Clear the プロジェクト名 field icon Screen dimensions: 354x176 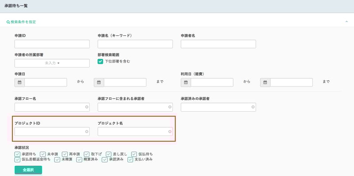[x=170, y=131]
